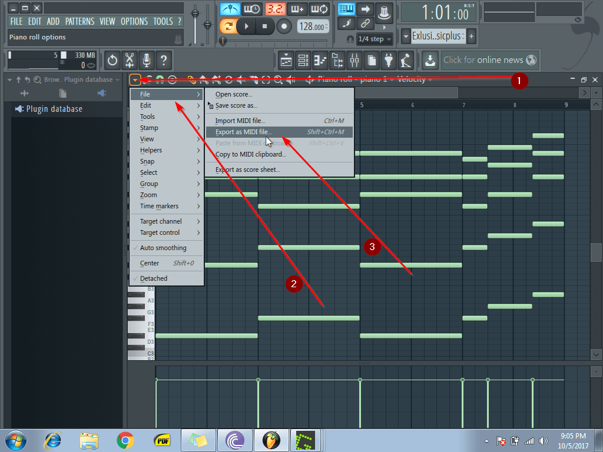
Task: Open the piano roll options menu arrow
Action: 135,79
